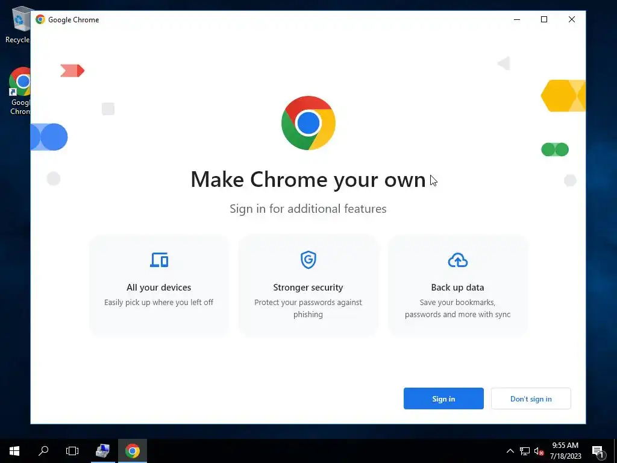
Task: Click 'Google Chrome' window title text
Action: click(x=74, y=20)
